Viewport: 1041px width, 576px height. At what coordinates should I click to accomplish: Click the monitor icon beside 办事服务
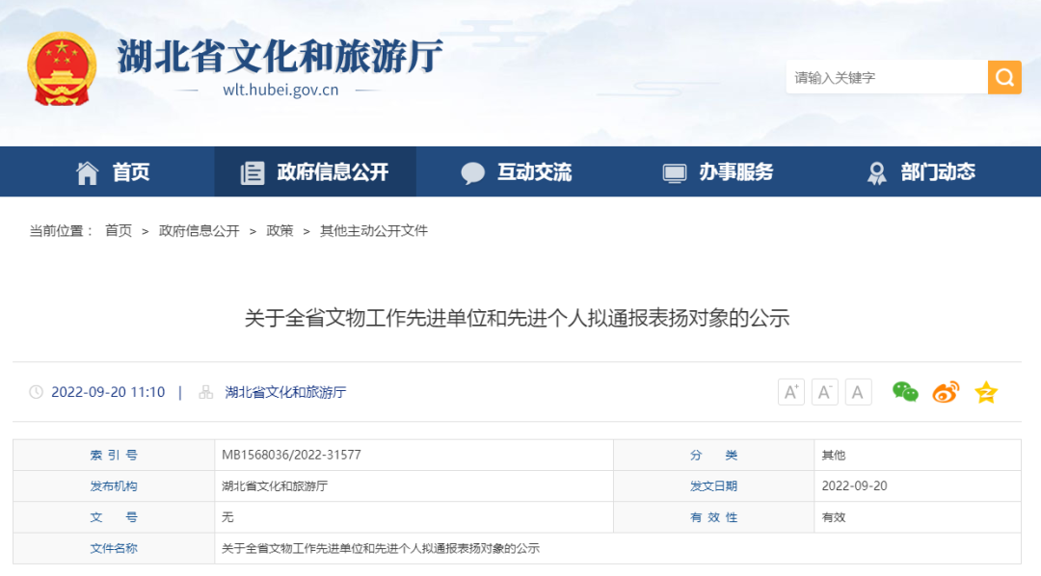[675, 173]
